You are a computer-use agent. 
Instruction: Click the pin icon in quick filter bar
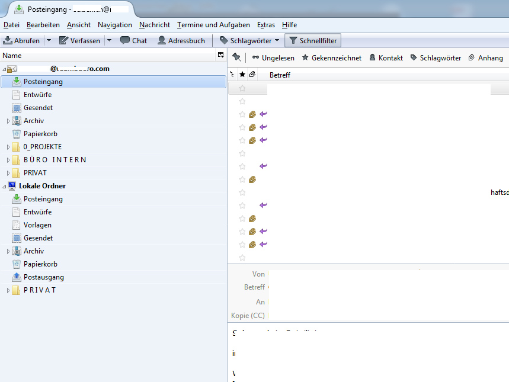click(x=237, y=57)
